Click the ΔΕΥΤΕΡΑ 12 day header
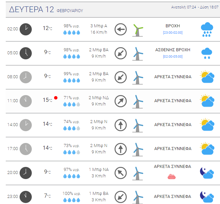 (x=31, y=10)
